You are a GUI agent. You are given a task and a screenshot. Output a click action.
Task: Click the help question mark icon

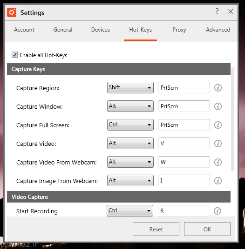pos(217,11)
